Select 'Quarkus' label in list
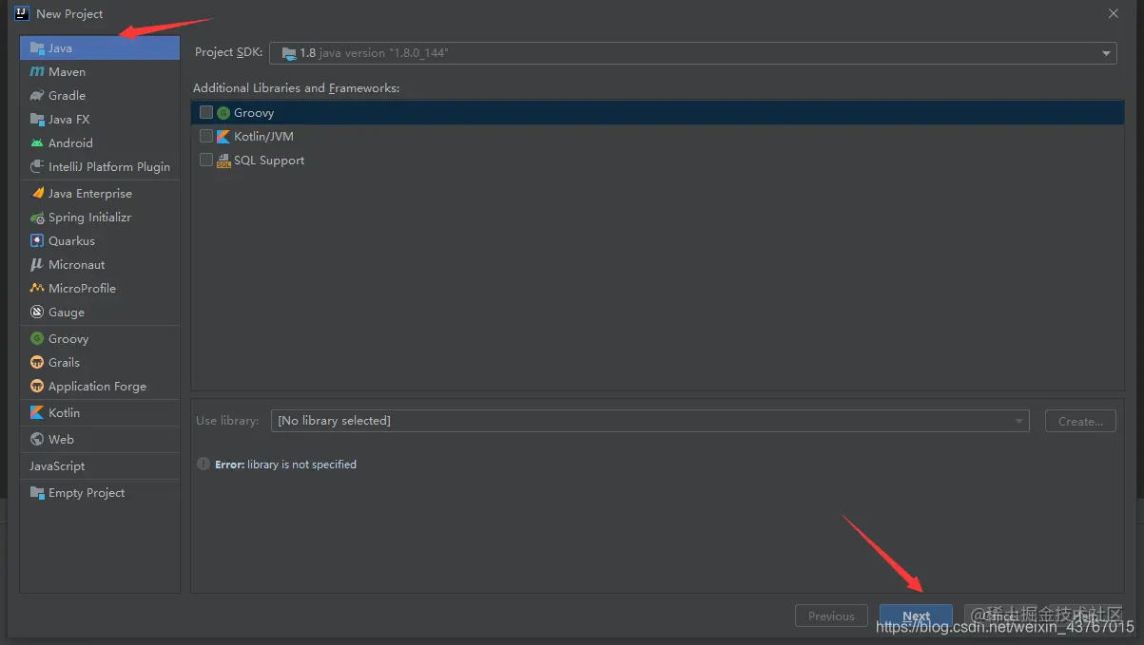1144x645 pixels. (71, 240)
